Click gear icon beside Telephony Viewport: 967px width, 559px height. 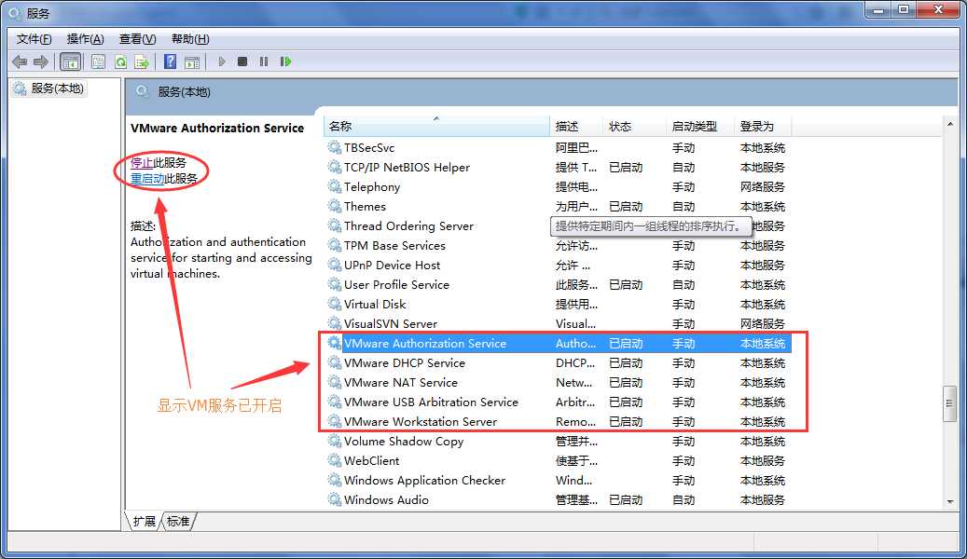(334, 186)
